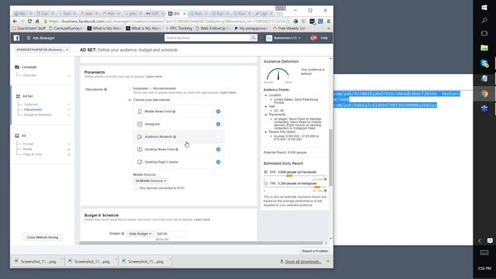This screenshot has width=496, height=279.
Task: Open the PPC Tracking bookmark
Action: [x=178, y=29]
